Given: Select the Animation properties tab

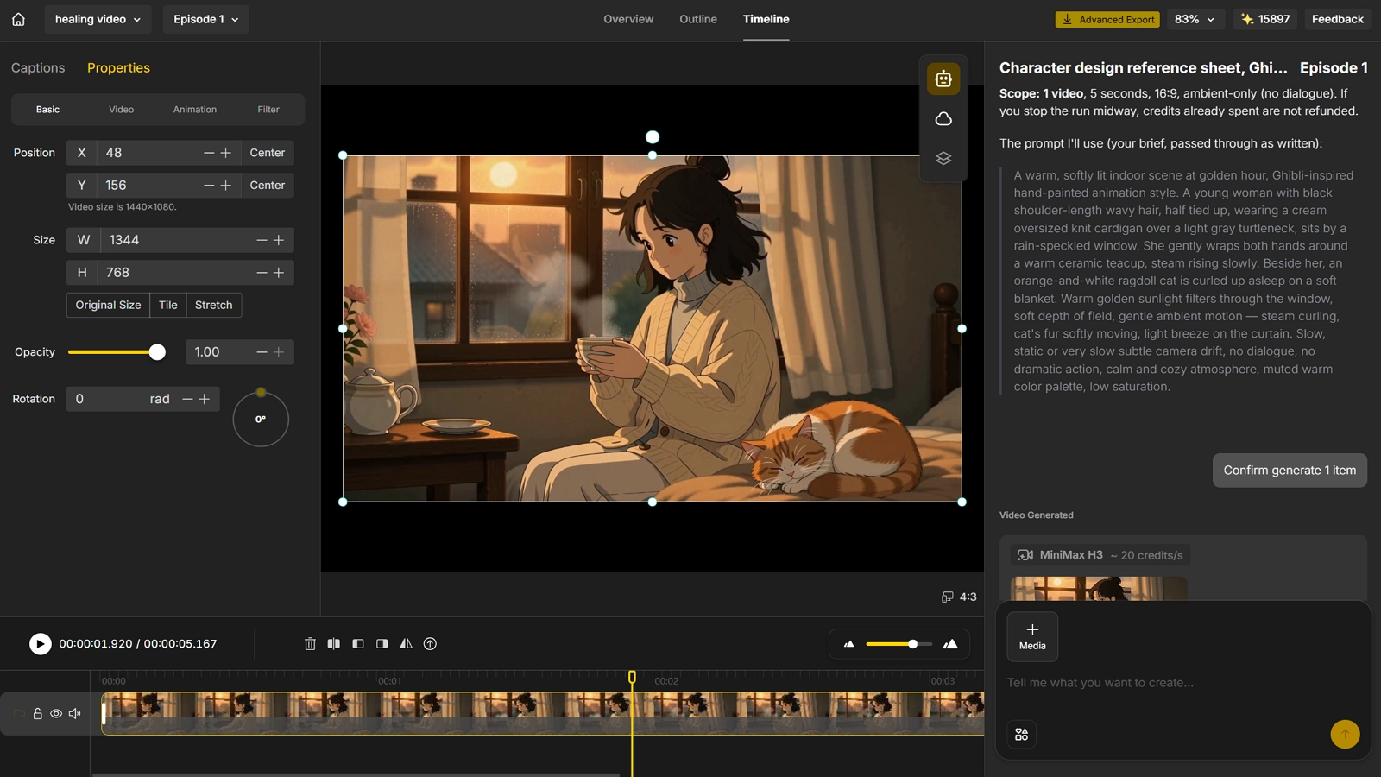Looking at the screenshot, I should (195, 110).
